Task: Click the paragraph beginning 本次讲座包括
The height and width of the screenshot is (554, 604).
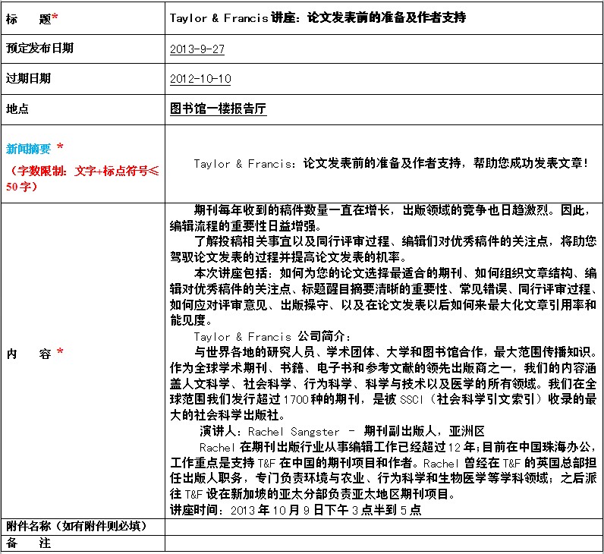Action: coord(383,296)
